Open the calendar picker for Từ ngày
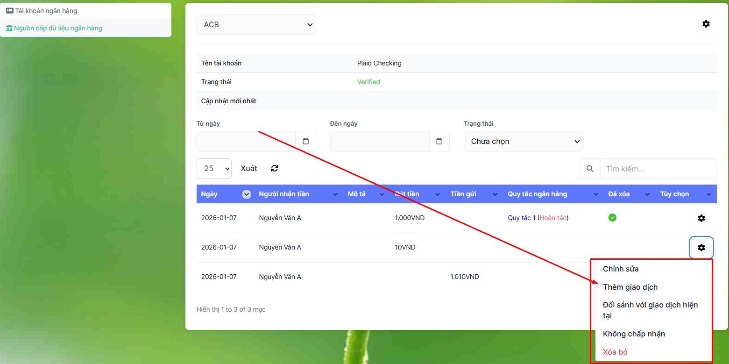Image resolution: width=729 pixels, height=364 pixels. click(305, 141)
